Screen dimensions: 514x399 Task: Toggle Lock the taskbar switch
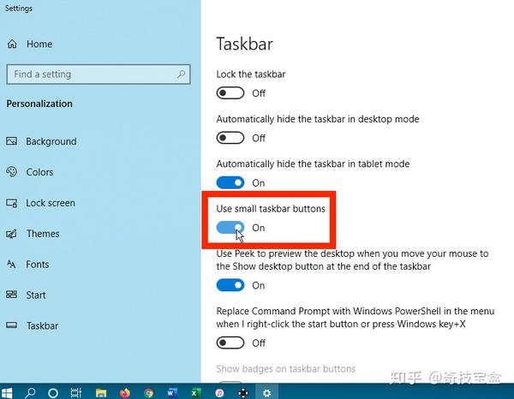230,93
